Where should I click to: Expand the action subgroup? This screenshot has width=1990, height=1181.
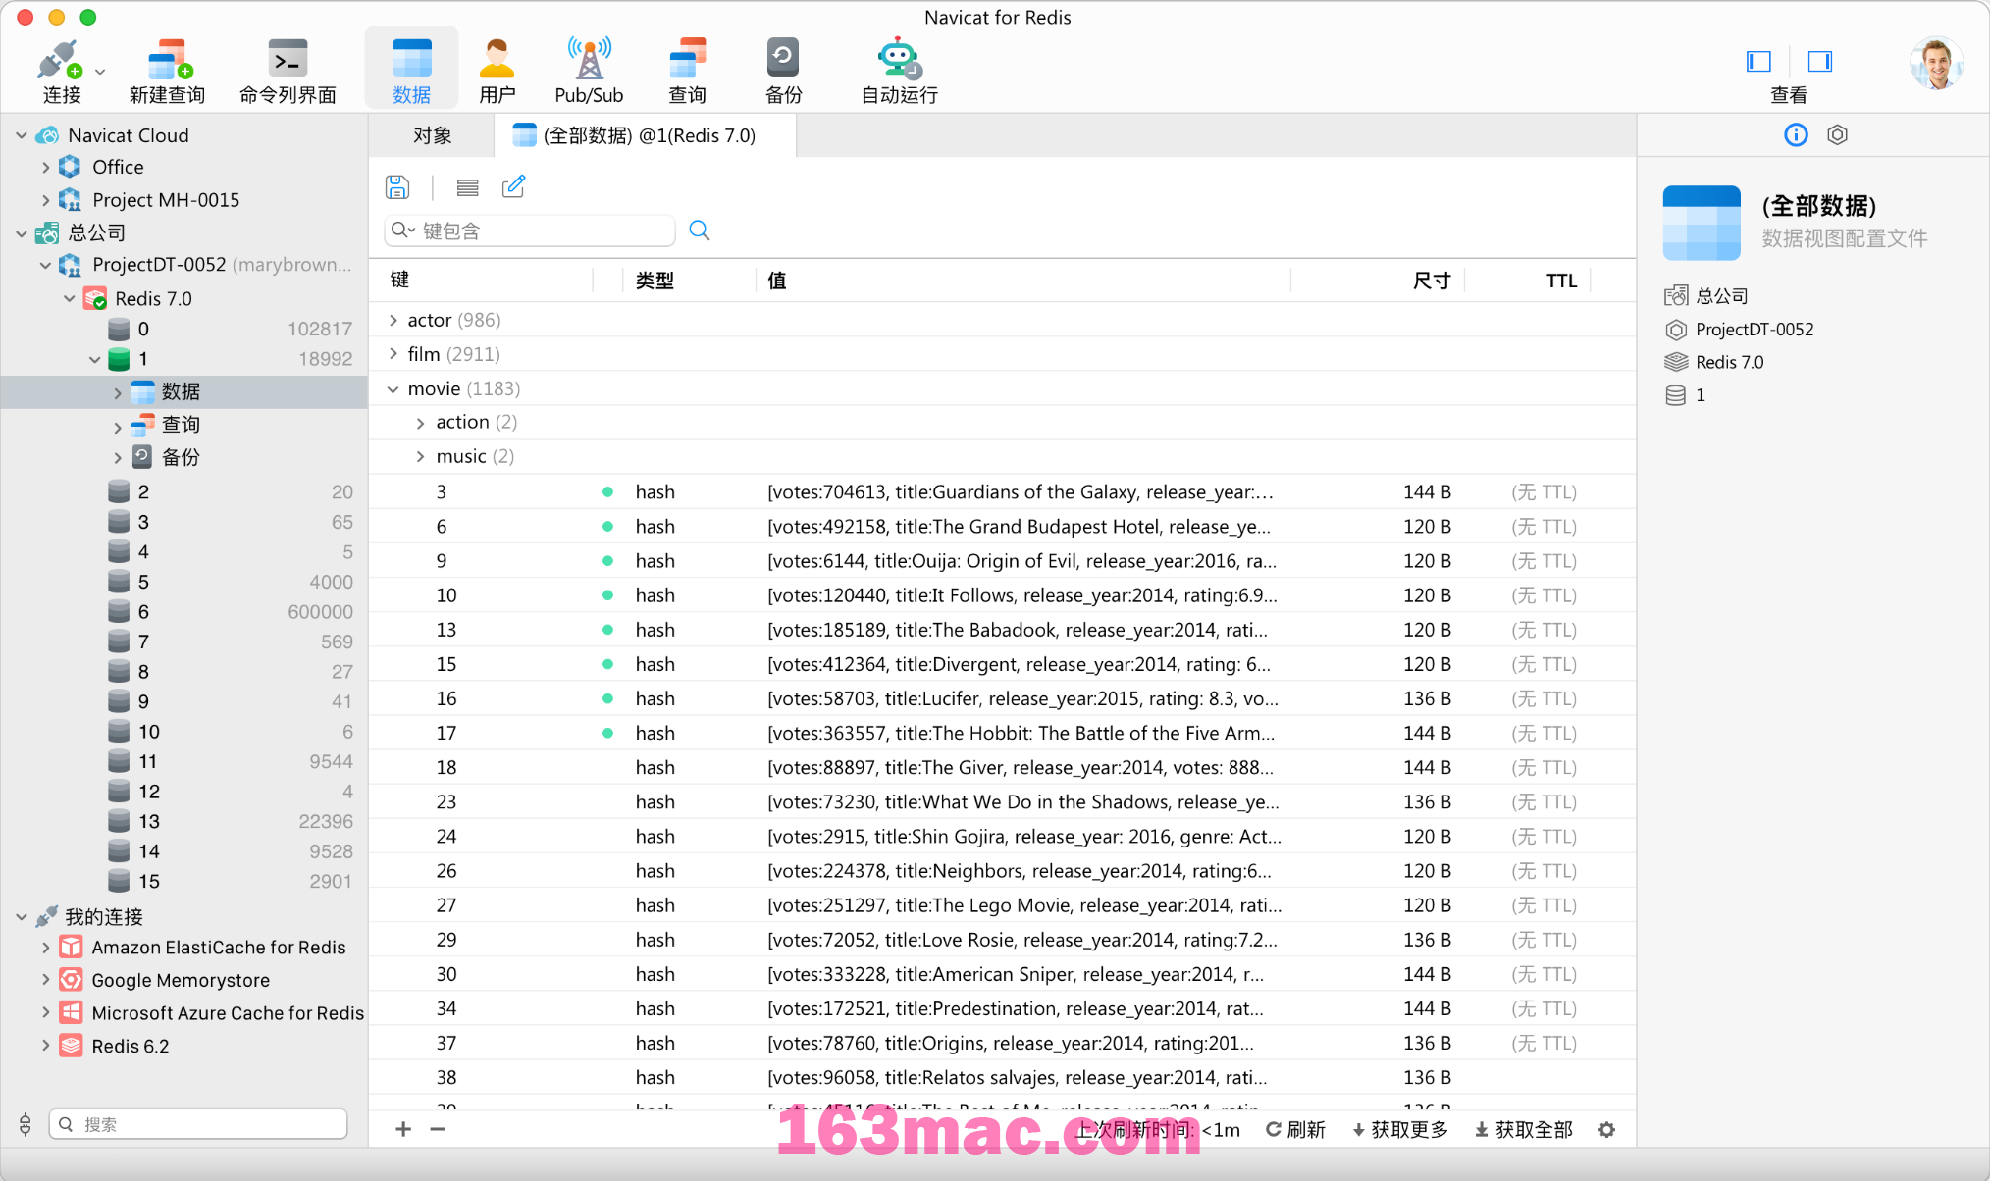tap(421, 423)
